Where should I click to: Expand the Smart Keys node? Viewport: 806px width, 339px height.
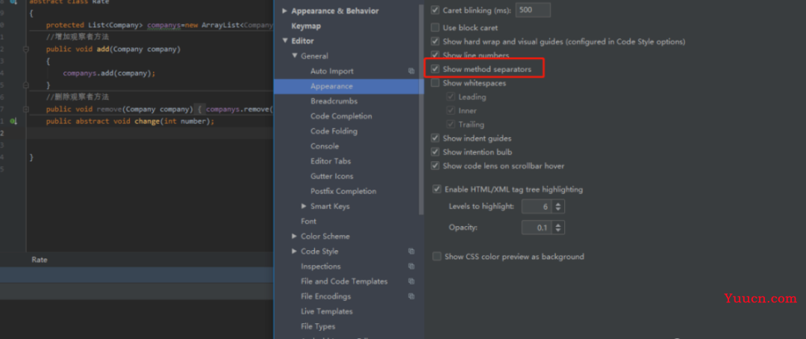click(304, 206)
